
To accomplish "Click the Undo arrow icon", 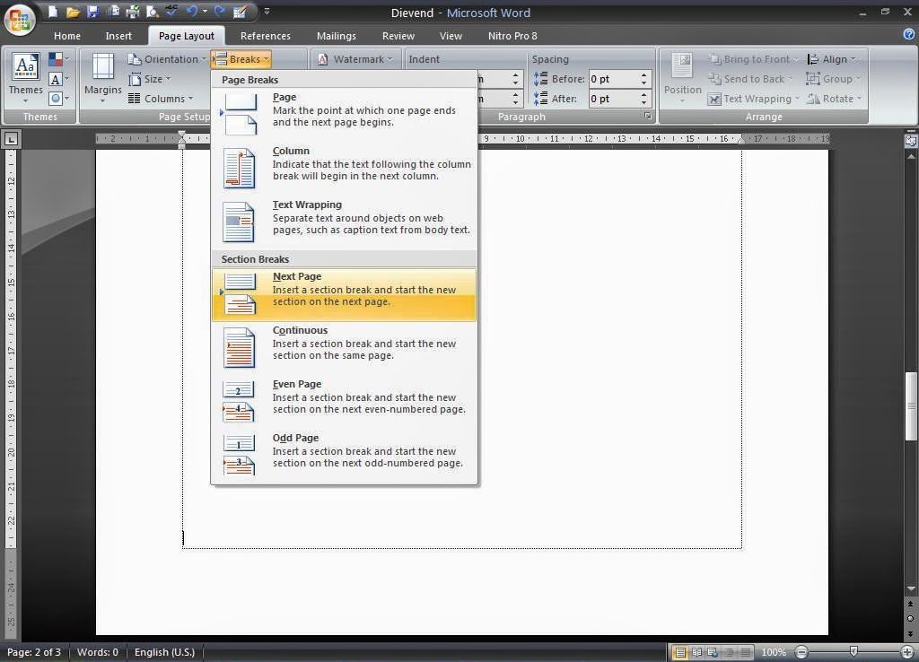I will click(x=192, y=11).
